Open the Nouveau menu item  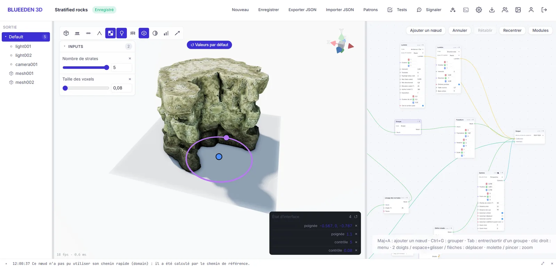tap(240, 10)
